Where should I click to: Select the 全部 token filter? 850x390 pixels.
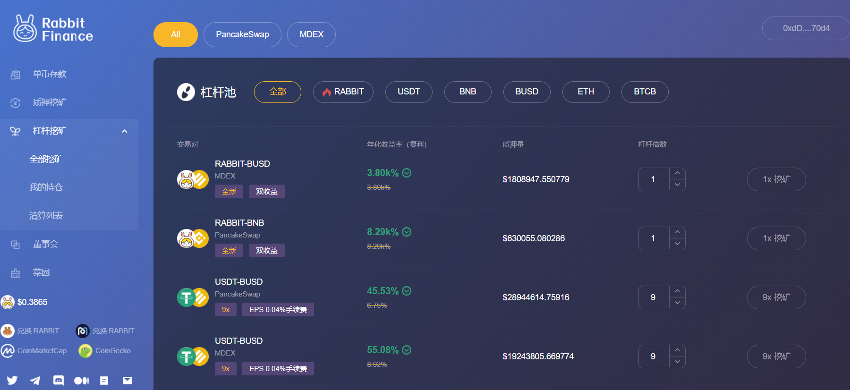tap(278, 92)
